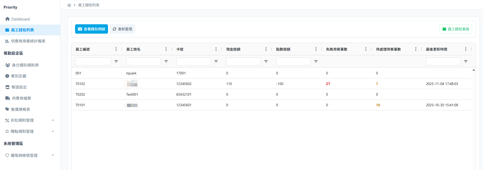This screenshot has width=483, height=170.
Task: Click 查看錢包明細 button
Action: pyautogui.click(x=92, y=29)
